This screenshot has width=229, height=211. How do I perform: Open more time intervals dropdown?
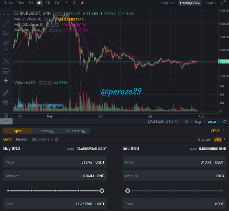(66, 2)
